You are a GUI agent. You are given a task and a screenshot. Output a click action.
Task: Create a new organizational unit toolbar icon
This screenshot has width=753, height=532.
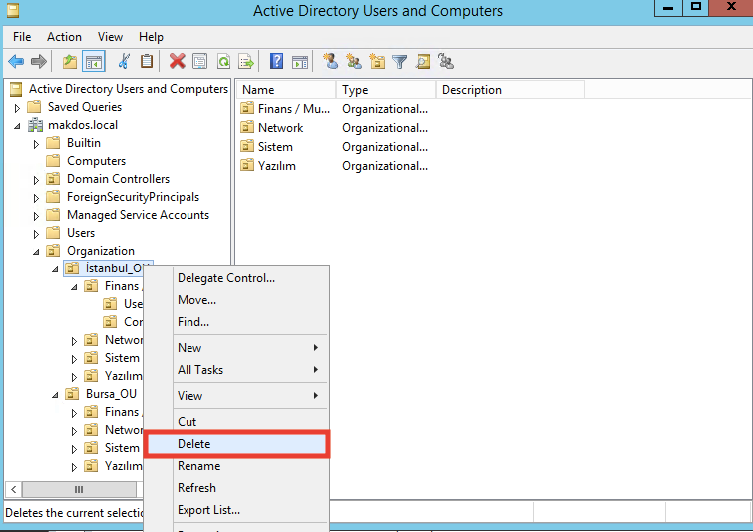tap(377, 62)
